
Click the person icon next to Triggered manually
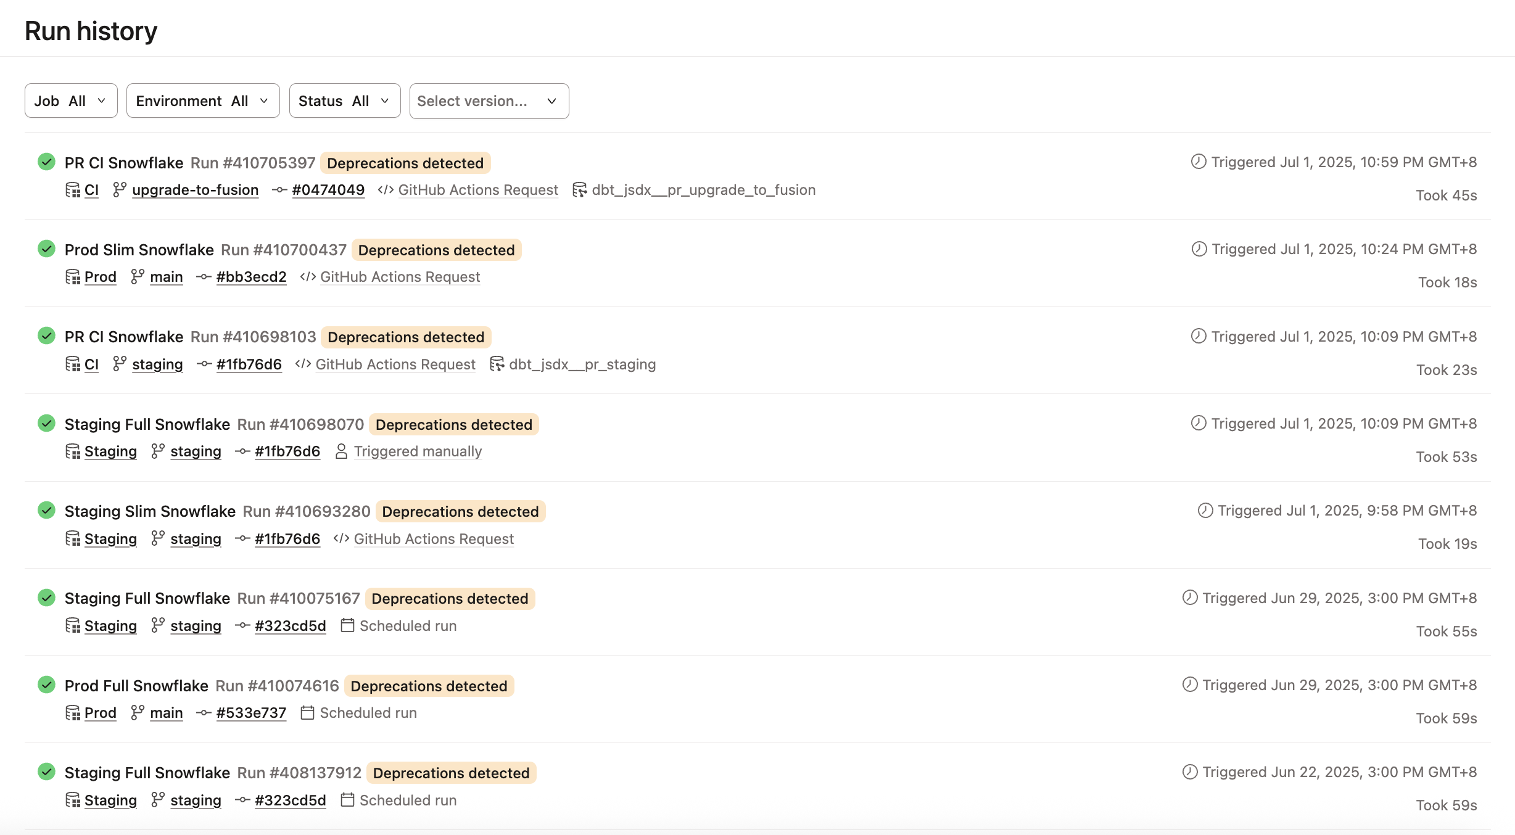click(341, 451)
